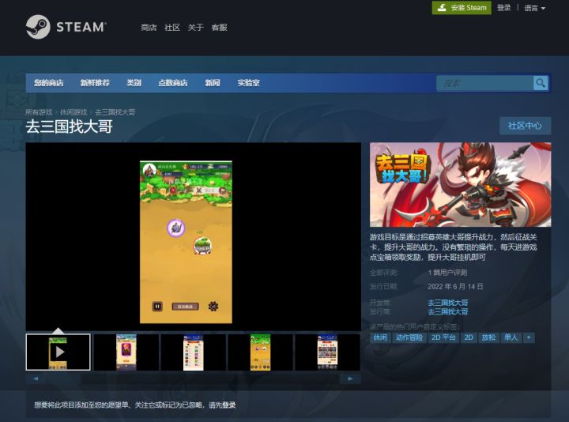Click the player avatar in game video
The image size is (569, 422).
pyautogui.click(x=149, y=170)
